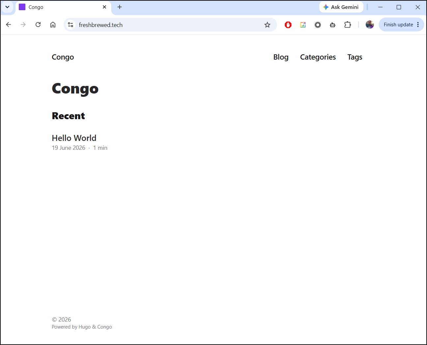Open the Tags menu item
Viewport: 427px width, 345px height.
(x=355, y=57)
